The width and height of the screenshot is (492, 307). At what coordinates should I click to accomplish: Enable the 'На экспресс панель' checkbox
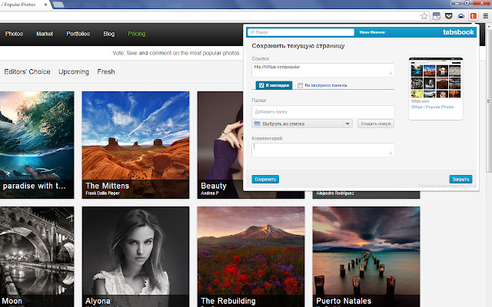point(300,85)
